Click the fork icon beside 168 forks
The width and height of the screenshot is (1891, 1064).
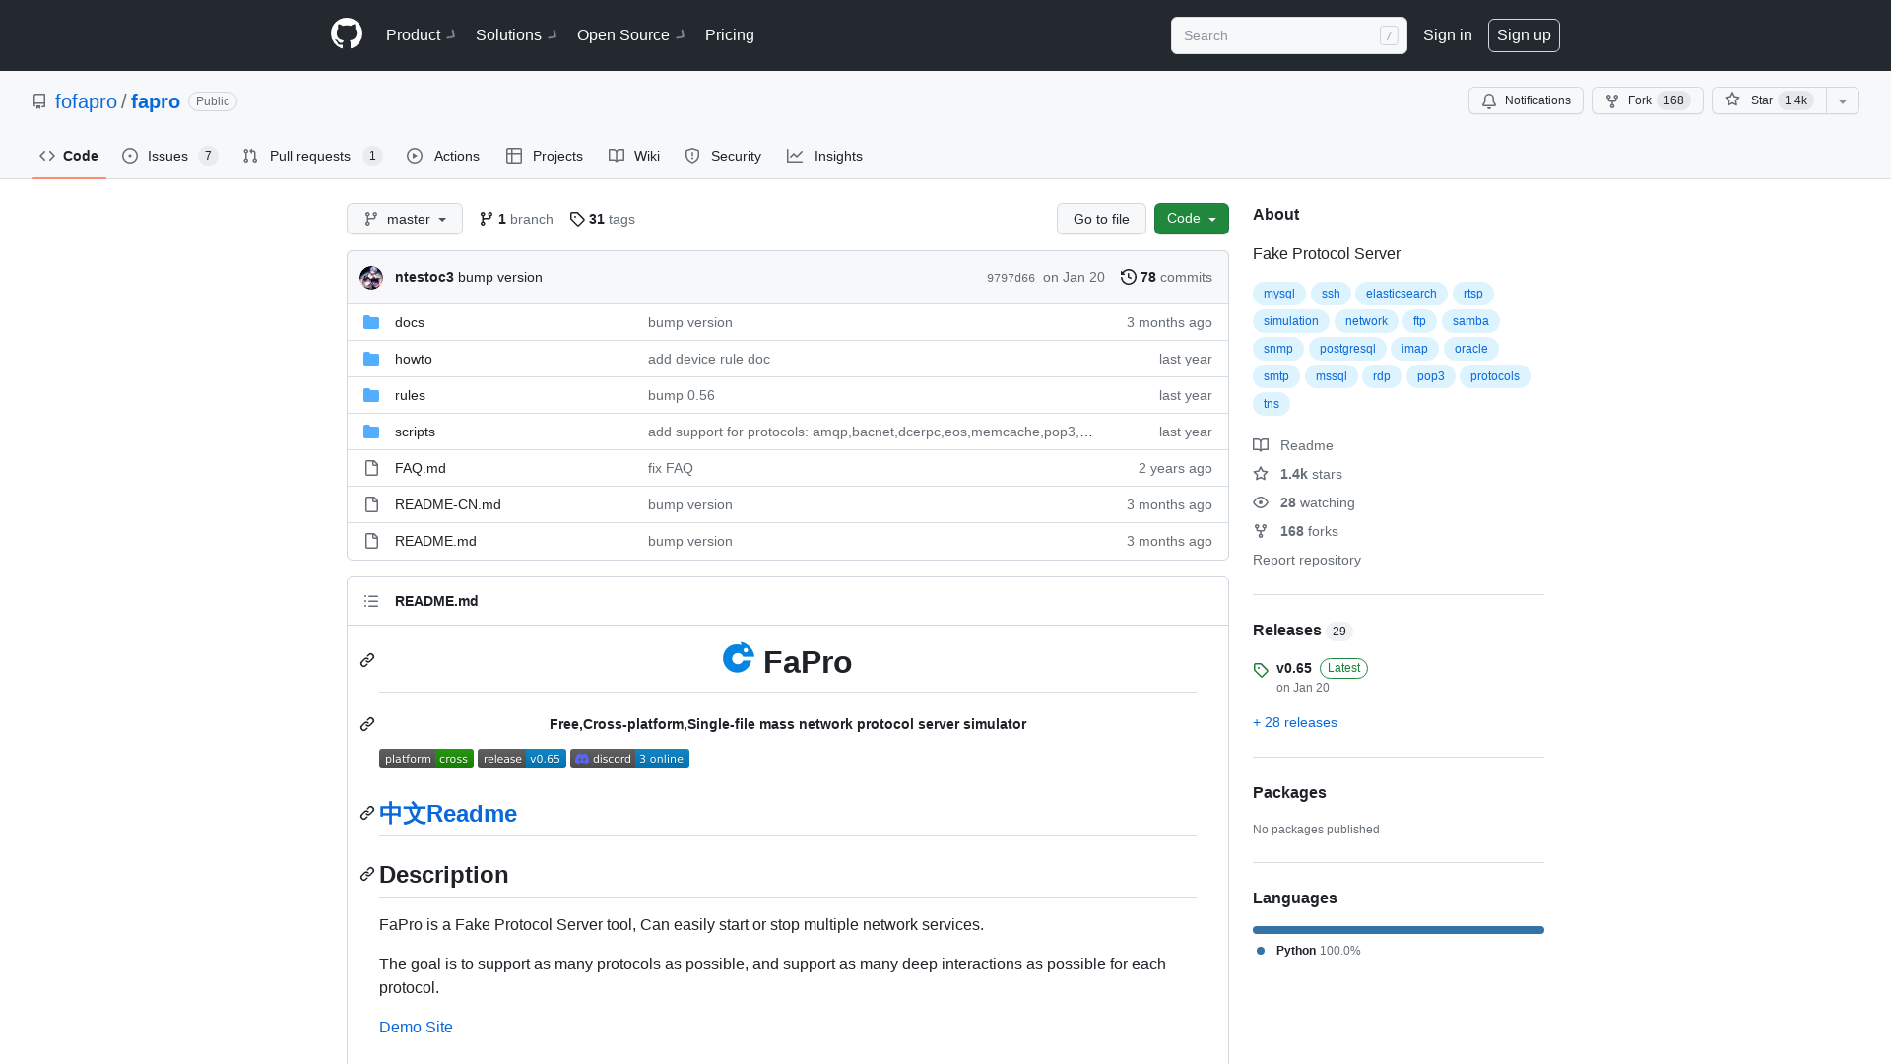pyautogui.click(x=1261, y=531)
